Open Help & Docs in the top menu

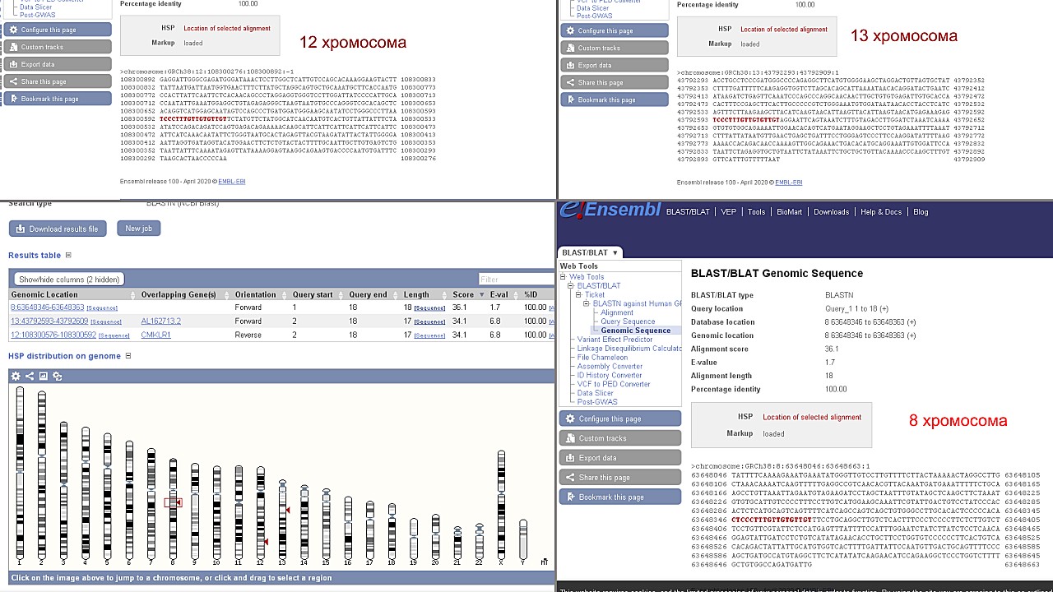click(x=881, y=212)
